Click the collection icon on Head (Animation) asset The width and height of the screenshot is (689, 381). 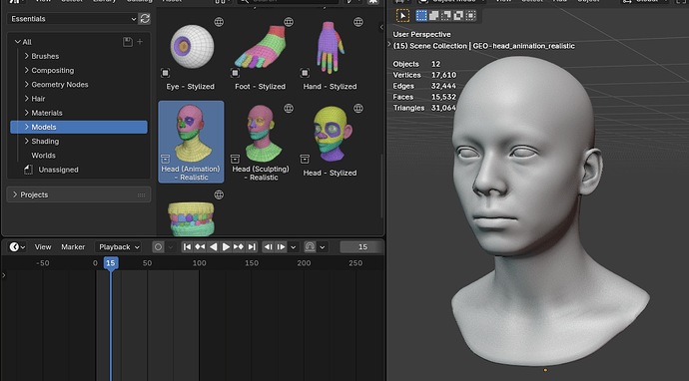165,159
